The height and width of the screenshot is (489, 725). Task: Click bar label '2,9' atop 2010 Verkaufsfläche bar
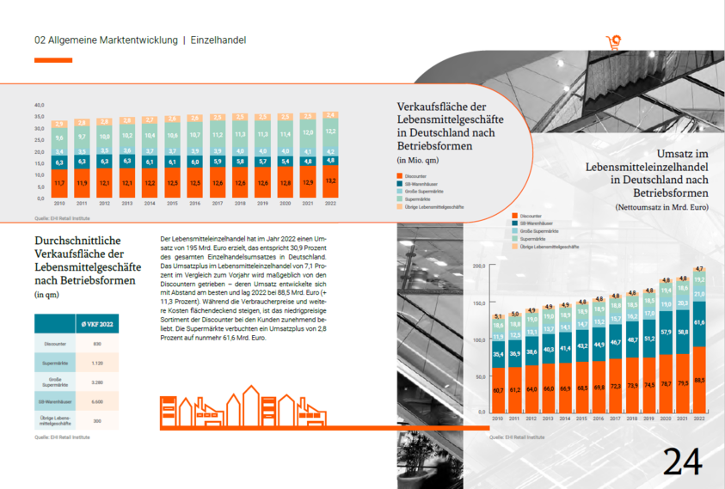click(x=59, y=124)
